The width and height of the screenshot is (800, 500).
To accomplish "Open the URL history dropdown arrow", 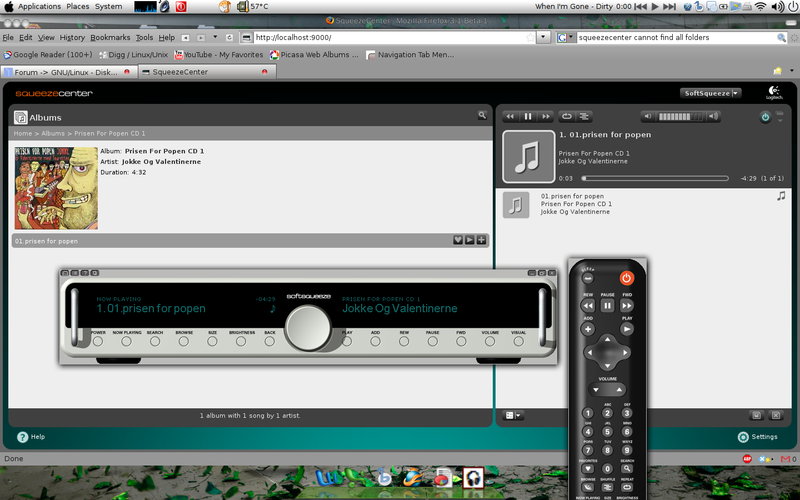I will point(543,37).
